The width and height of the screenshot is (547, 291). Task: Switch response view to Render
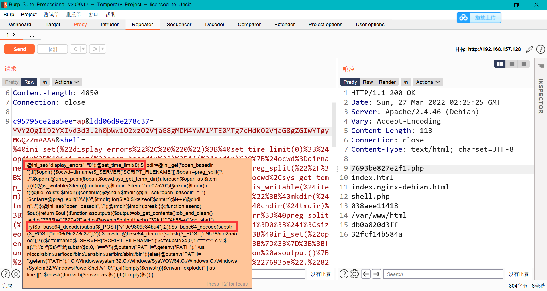tap(387, 82)
